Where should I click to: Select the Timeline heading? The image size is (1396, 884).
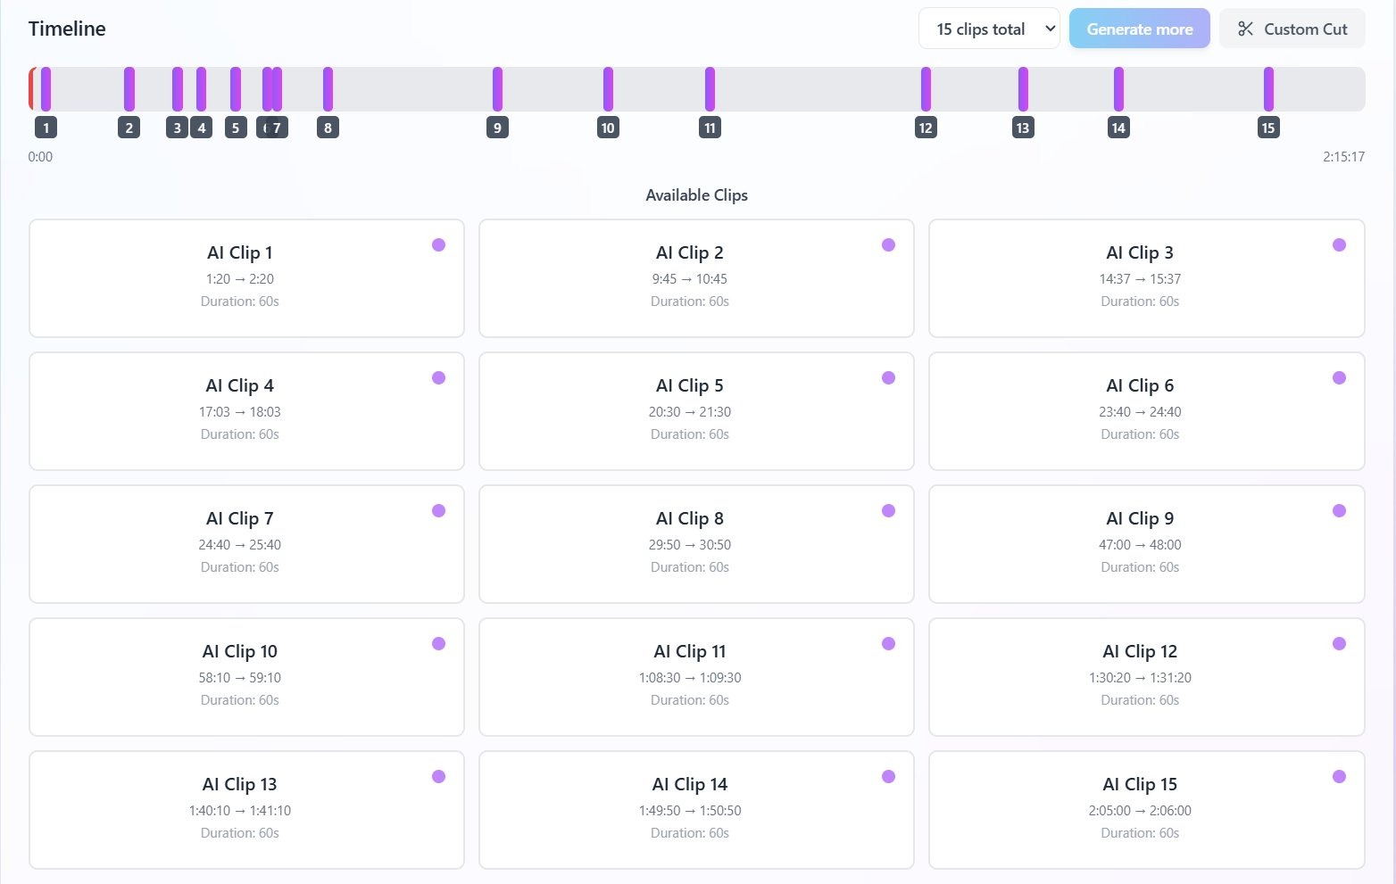pyautogui.click(x=67, y=28)
